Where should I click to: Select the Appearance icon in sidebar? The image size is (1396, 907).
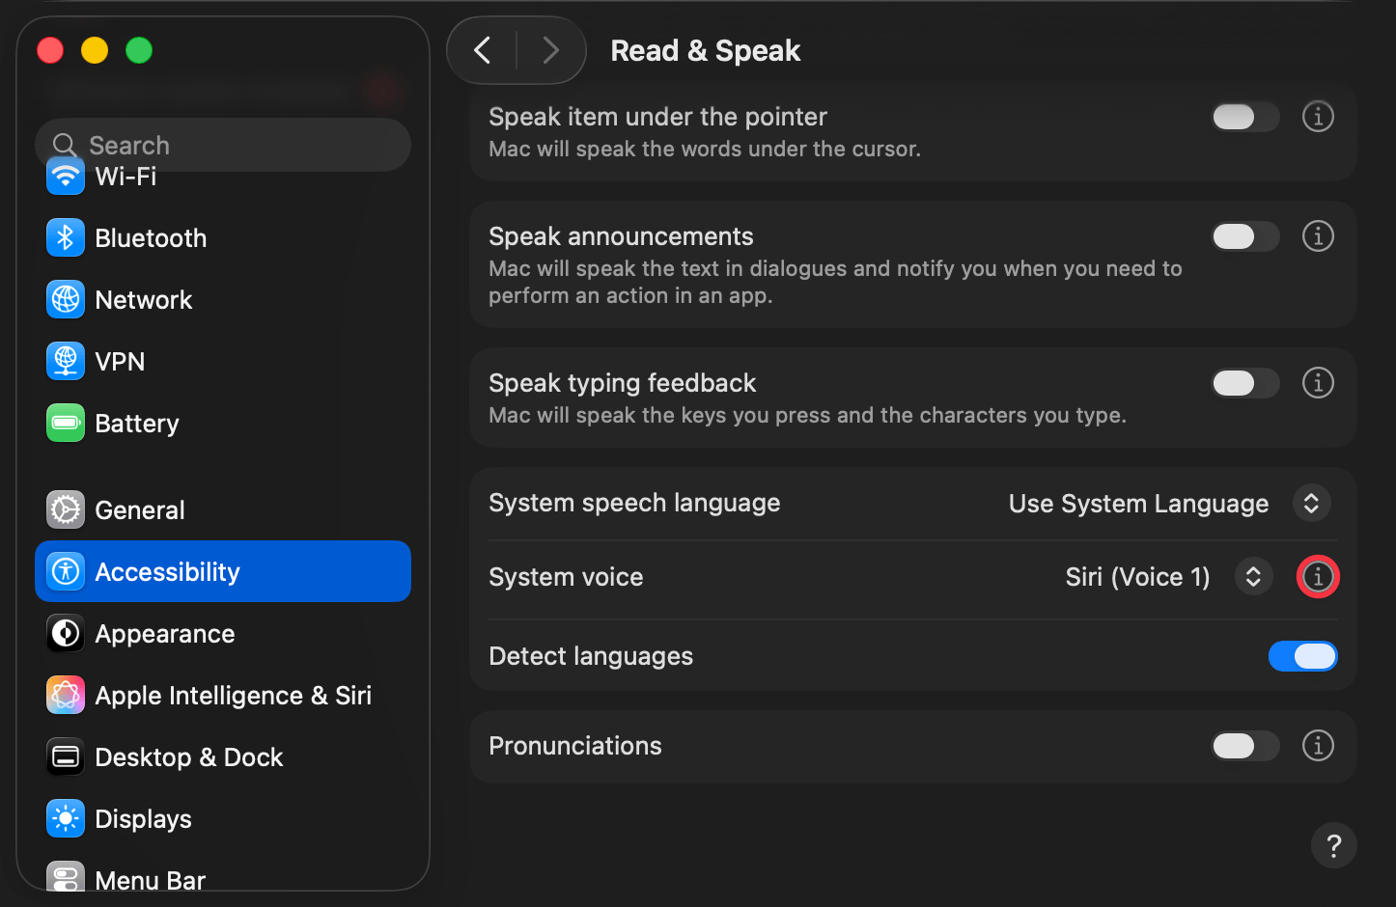(66, 634)
